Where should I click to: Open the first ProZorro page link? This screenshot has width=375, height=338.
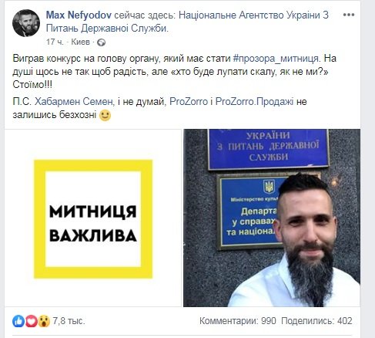coord(189,102)
